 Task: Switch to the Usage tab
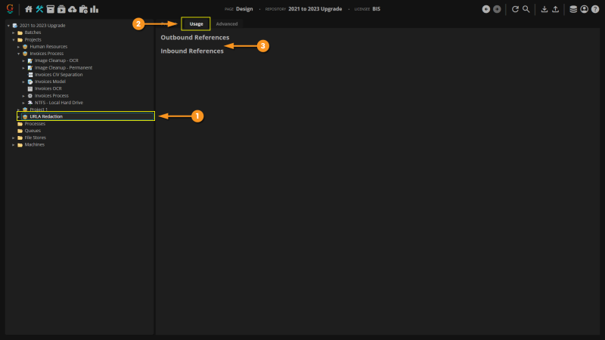[x=196, y=24]
